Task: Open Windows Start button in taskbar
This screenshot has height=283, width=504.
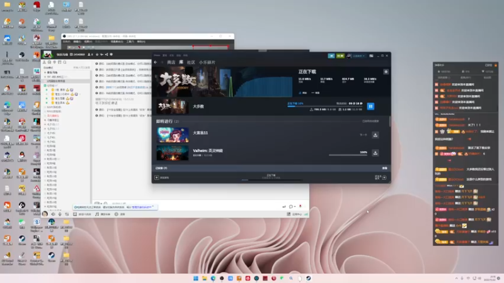Action: click(196, 278)
